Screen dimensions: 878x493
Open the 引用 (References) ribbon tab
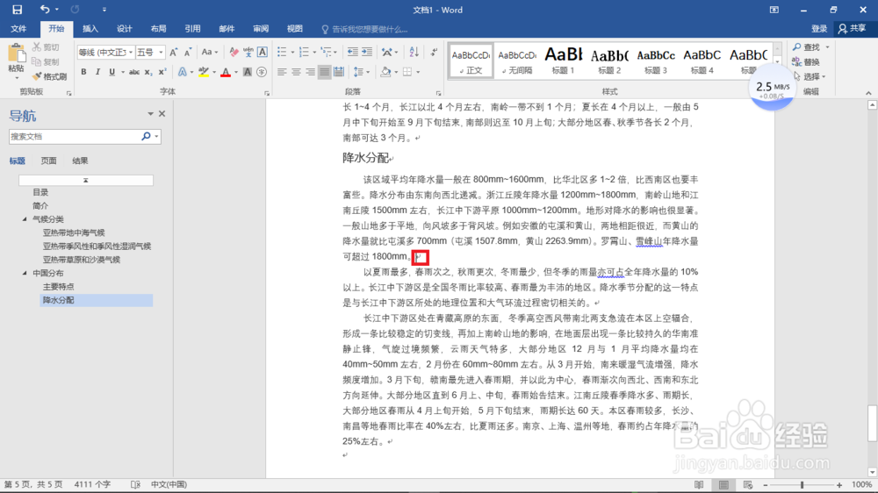point(192,29)
